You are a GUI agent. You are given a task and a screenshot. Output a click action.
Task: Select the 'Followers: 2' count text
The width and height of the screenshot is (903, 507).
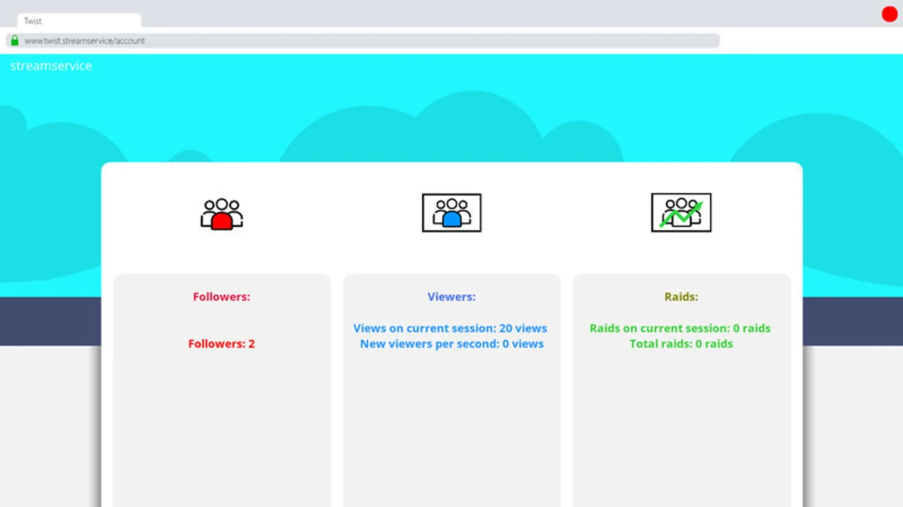pyautogui.click(x=222, y=344)
